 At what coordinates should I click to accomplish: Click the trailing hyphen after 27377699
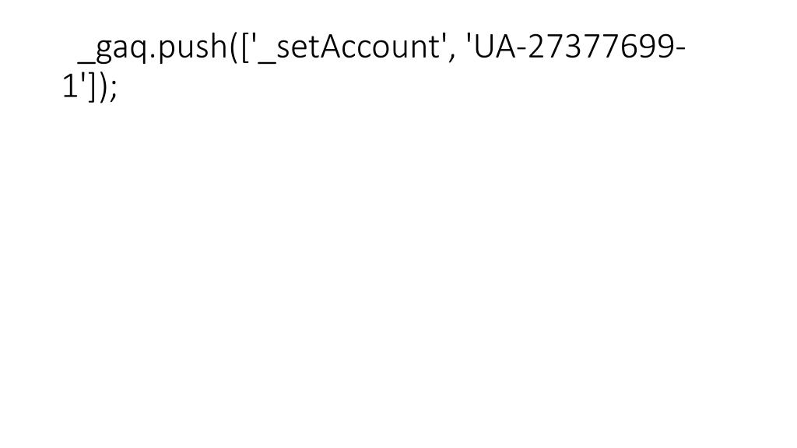coord(679,50)
